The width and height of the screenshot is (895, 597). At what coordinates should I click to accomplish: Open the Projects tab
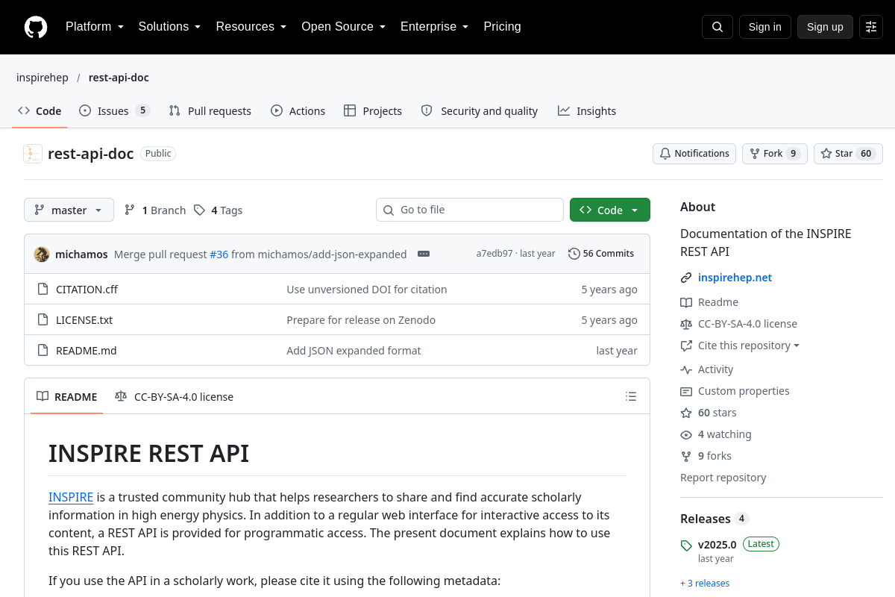[373, 111]
